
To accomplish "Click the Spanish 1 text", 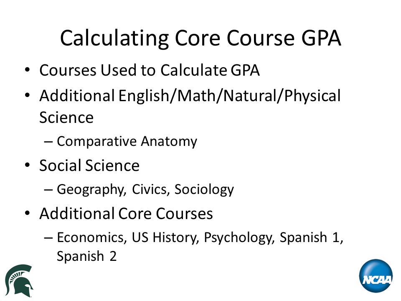I will 311,237.
